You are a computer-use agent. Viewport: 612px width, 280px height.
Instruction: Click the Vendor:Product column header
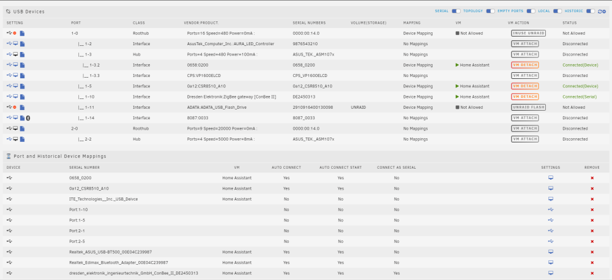click(201, 23)
